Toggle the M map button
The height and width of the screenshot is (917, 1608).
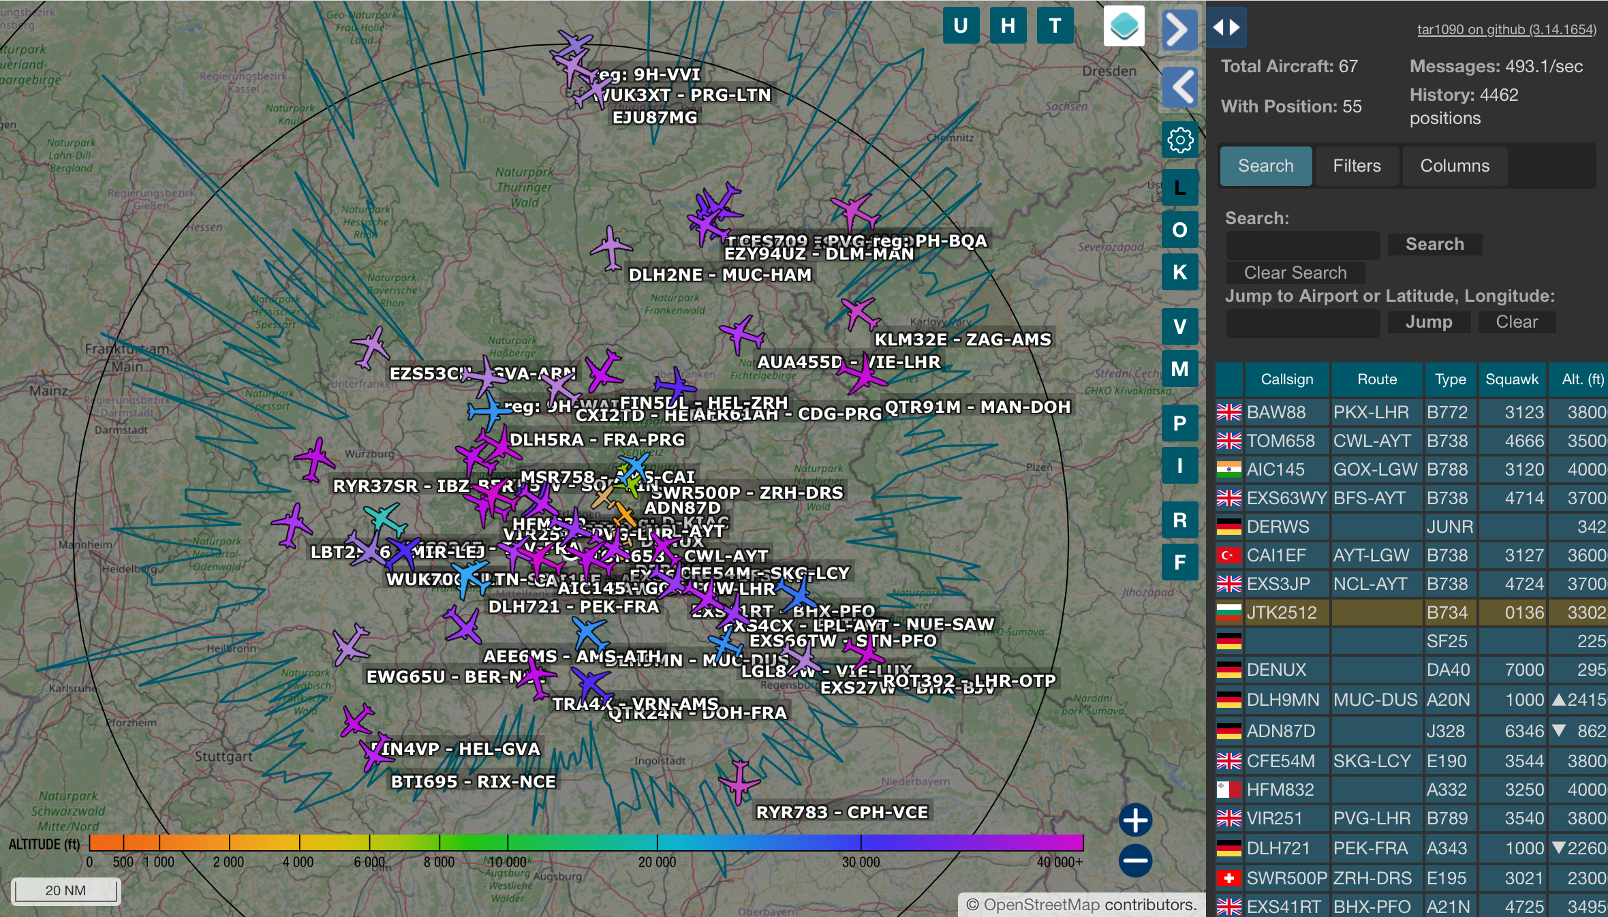[x=1180, y=369]
